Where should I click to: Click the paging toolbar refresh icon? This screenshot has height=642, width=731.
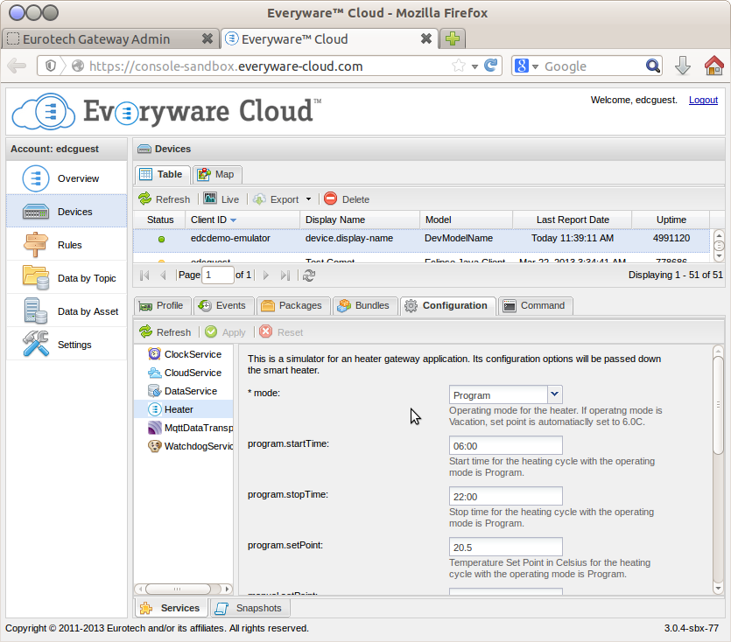(309, 276)
